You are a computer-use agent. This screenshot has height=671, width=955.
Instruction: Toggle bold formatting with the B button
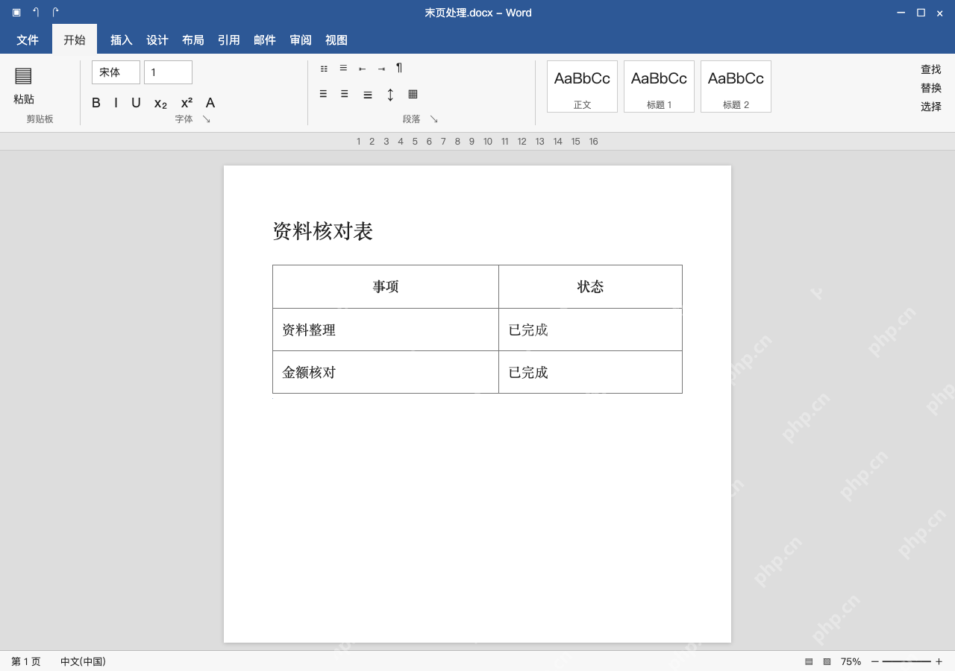tap(96, 103)
